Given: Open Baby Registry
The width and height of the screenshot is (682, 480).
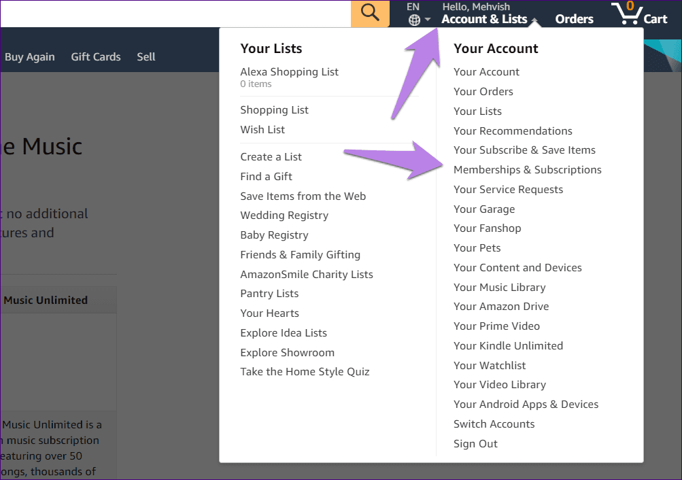Looking at the screenshot, I should pyautogui.click(x=275, y=235).
